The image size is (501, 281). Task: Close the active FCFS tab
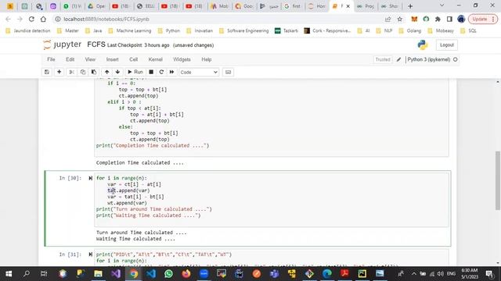(x=348, y=6)
